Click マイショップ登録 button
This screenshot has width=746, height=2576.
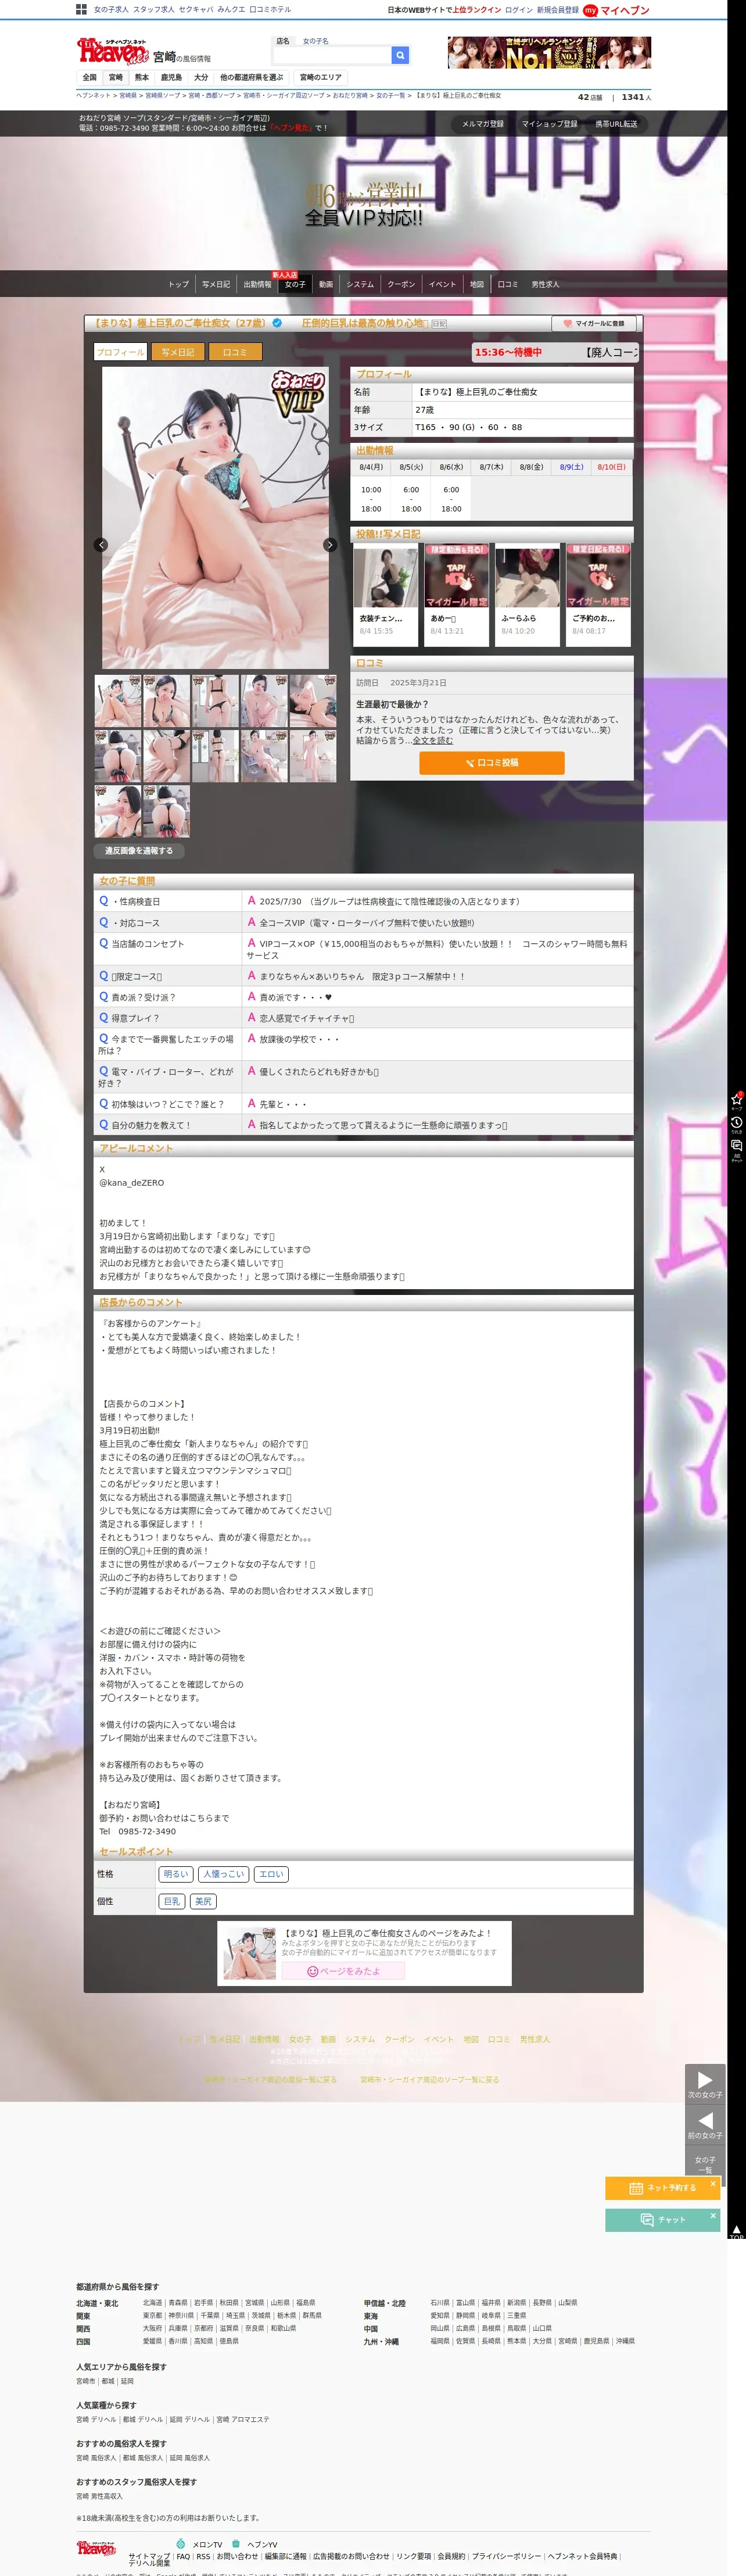pos(549,124)
